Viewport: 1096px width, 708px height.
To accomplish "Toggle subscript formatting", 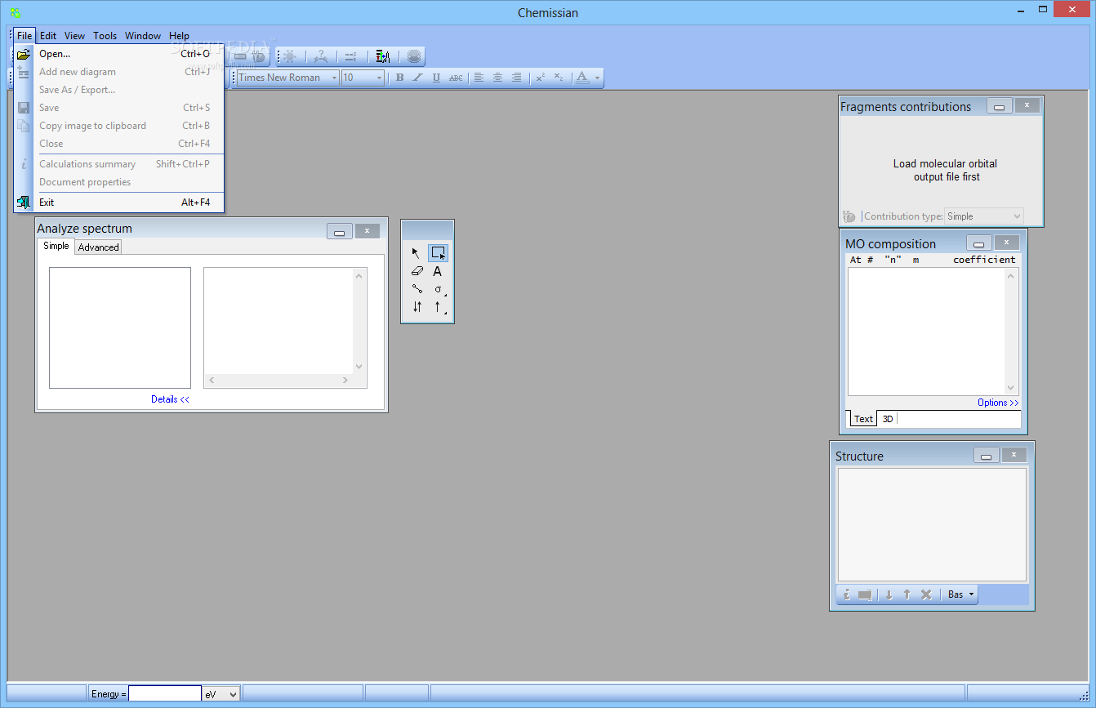I will tap(559, 78).
